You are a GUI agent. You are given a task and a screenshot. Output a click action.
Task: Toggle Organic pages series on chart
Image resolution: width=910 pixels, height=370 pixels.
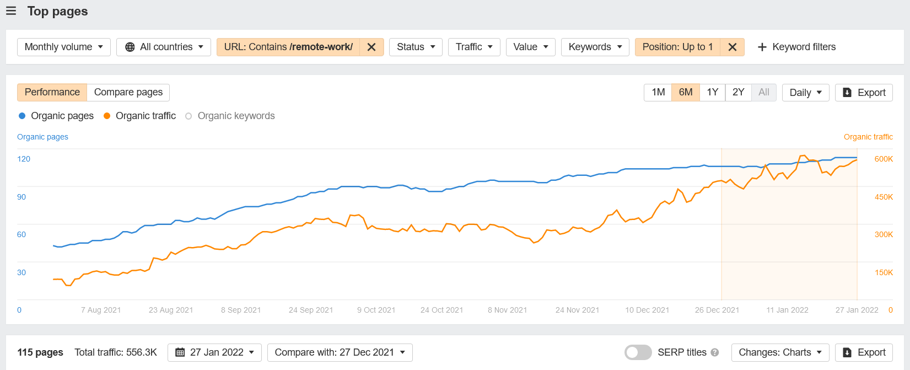56,116
